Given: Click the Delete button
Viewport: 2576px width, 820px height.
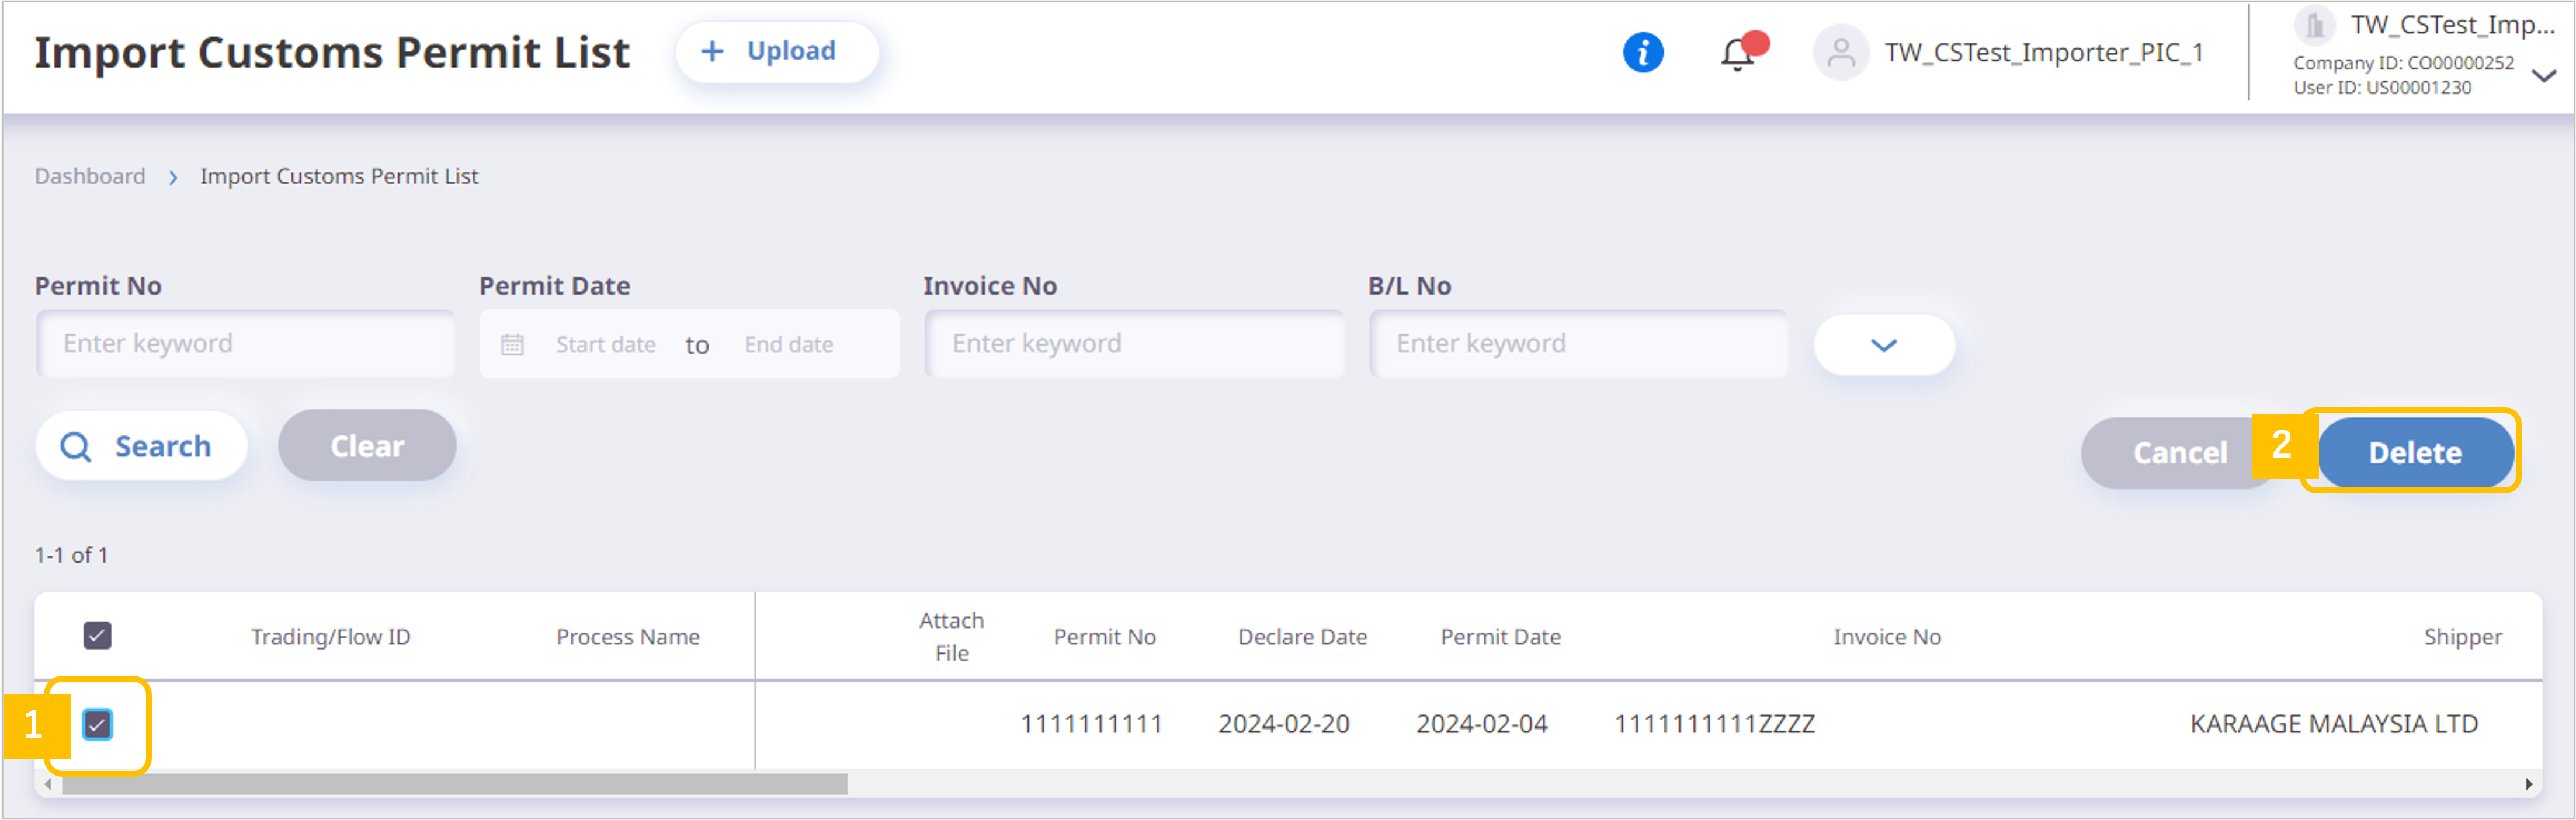Looking at the screenshot, I should (2414, 452).
